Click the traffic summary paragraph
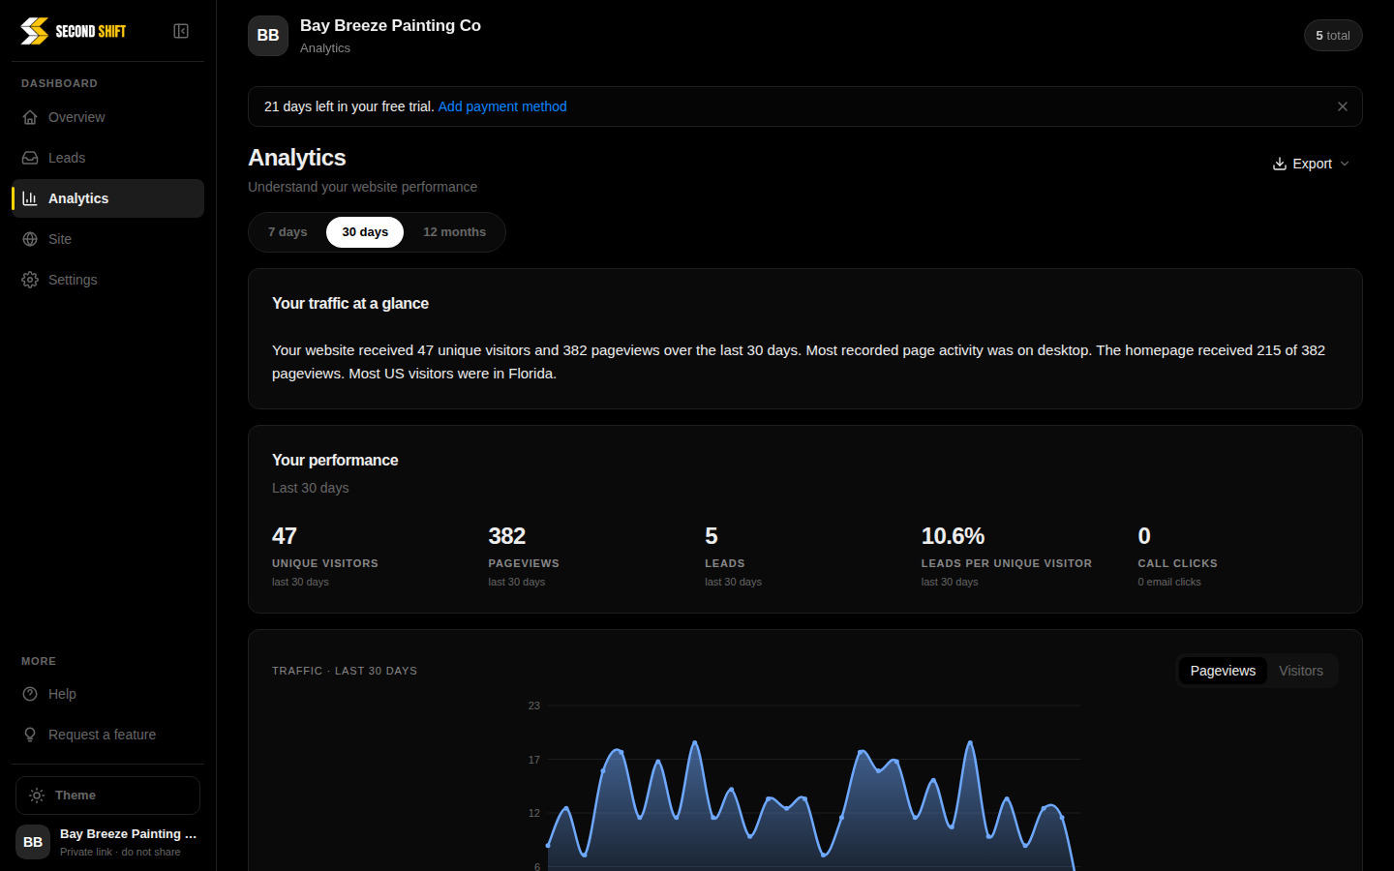The height and width of the screenshot is (871, 1394). (799, 362)
